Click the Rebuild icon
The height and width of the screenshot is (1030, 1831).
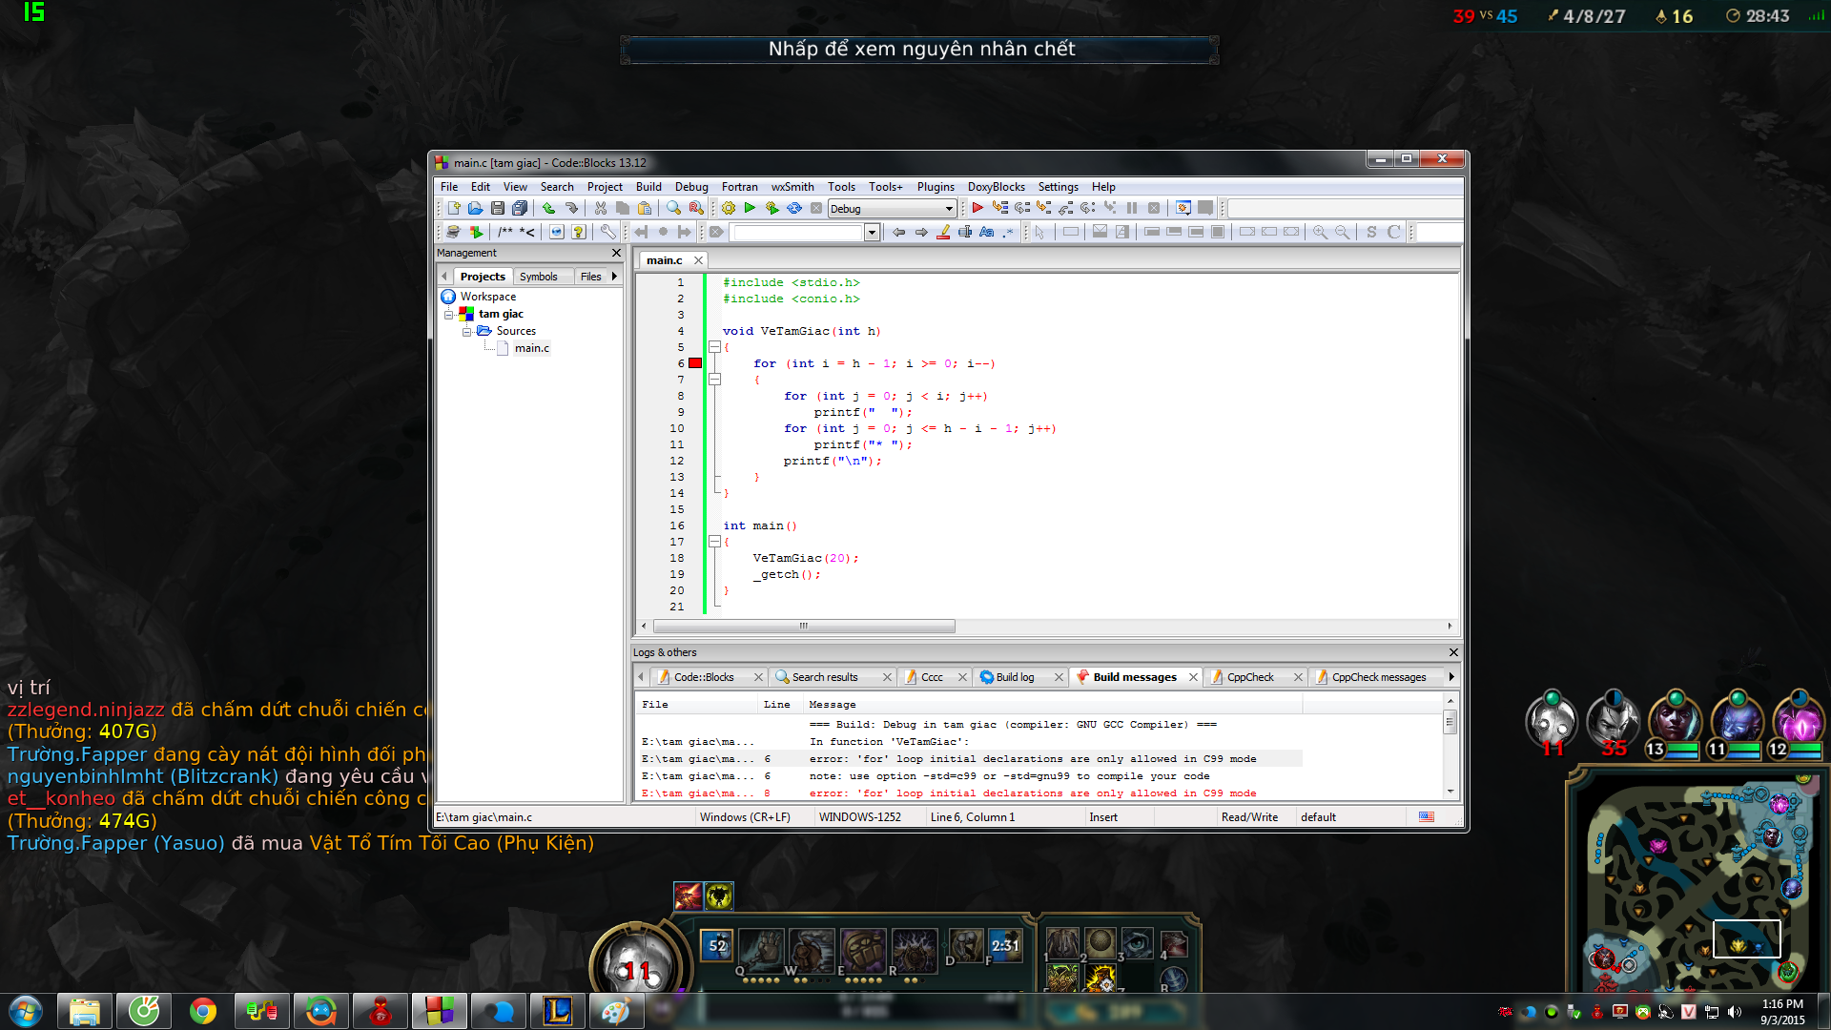793,208
